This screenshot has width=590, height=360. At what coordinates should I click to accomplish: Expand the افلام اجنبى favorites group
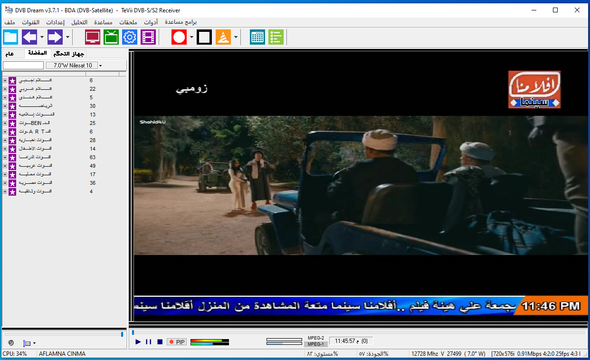pos(5,80)
